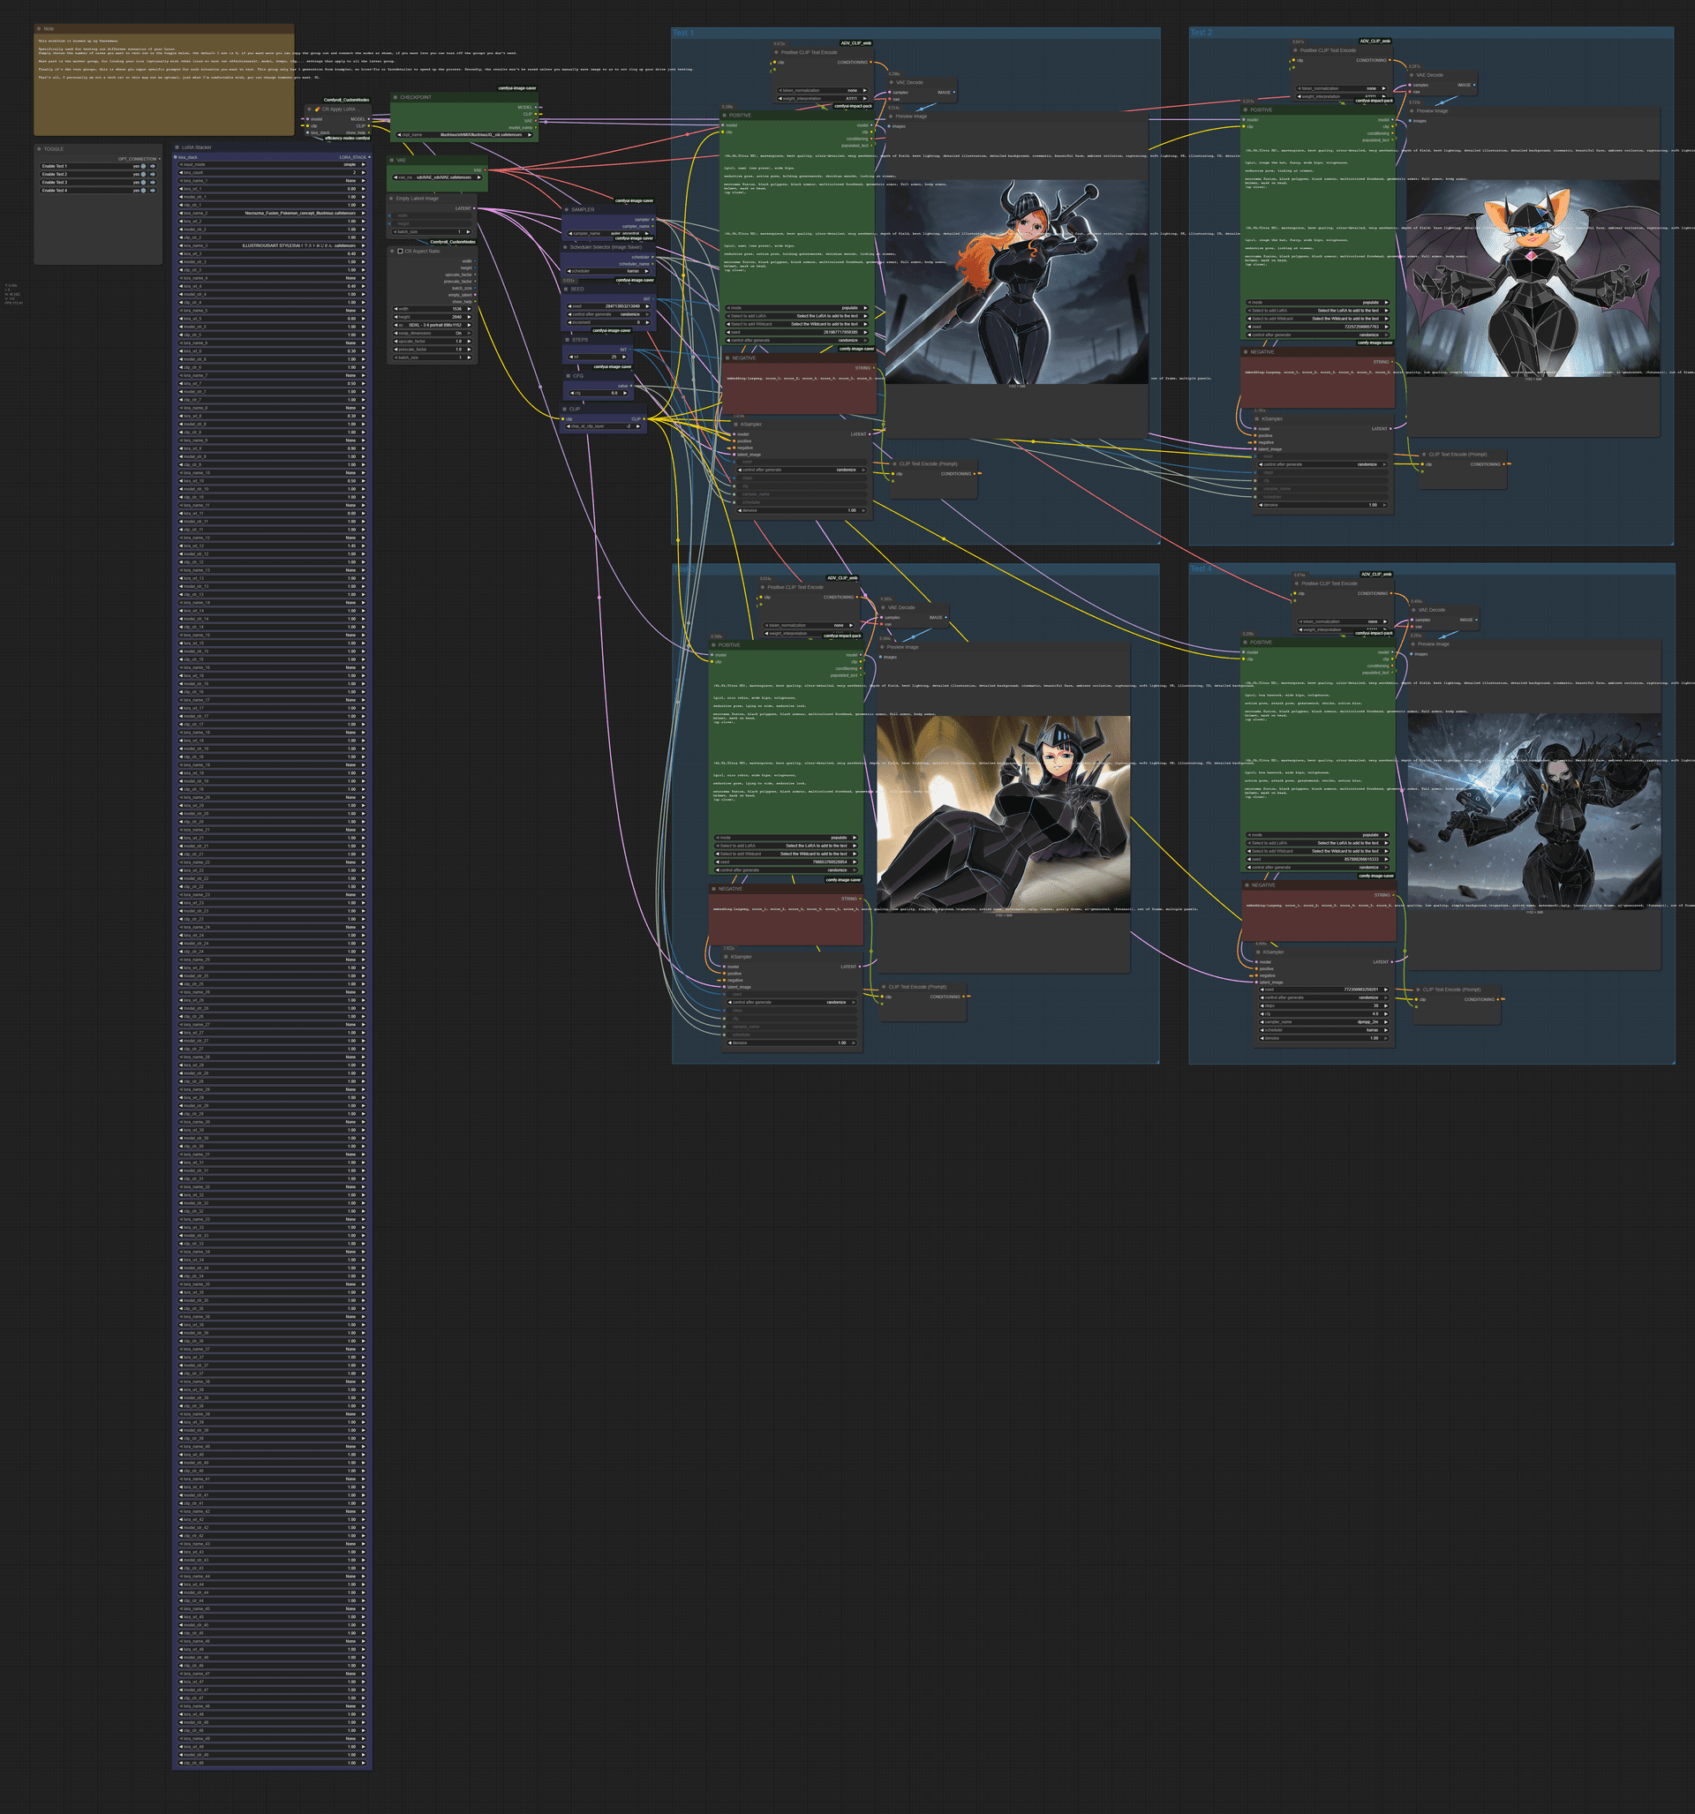Toggle the Enable Test 2 switch
This screenshot has width=1695, height=1814.
pos(143,174)
